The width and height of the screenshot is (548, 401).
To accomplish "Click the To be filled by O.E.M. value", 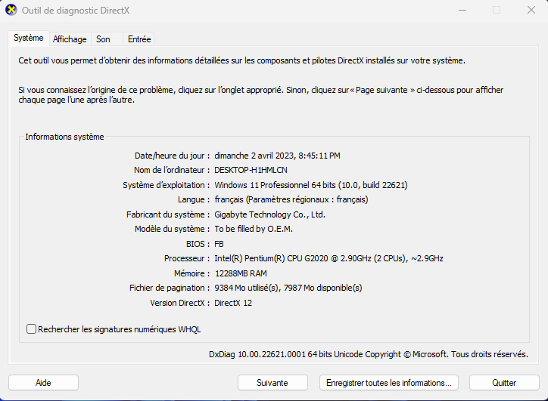I will click(x=254, y=229).
